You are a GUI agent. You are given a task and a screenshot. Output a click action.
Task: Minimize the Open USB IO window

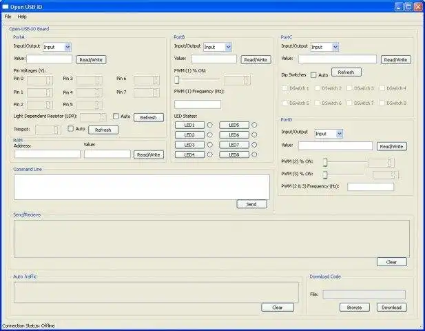[x=399, y=7]
